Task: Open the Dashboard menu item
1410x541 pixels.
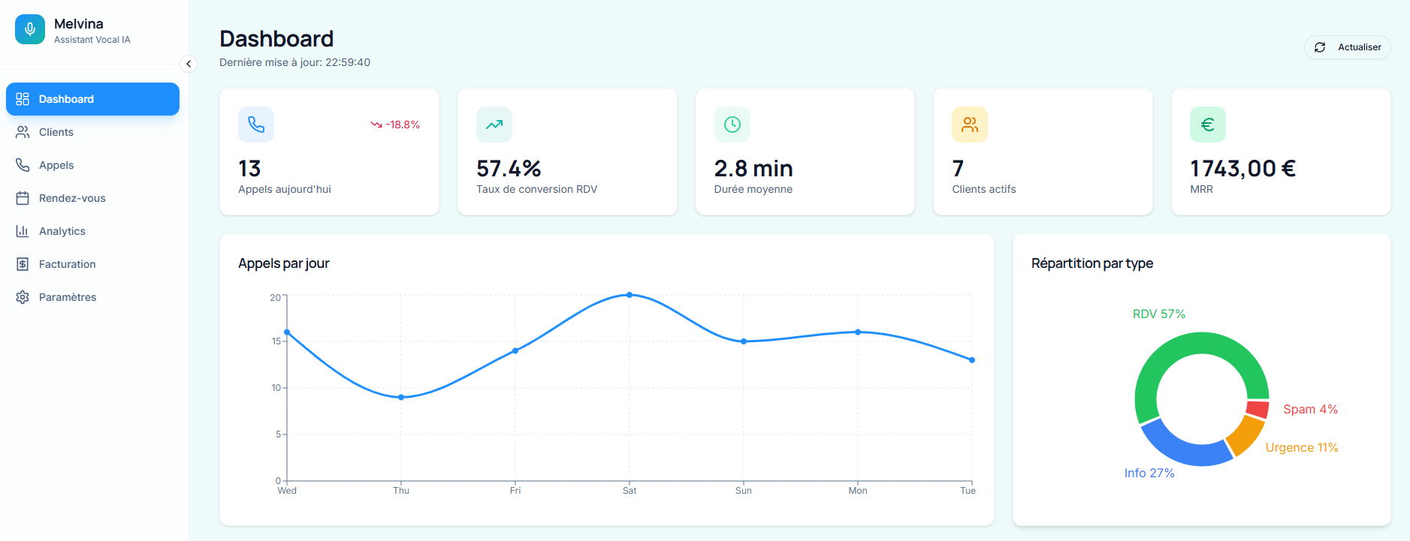Action: coord(92,99)
